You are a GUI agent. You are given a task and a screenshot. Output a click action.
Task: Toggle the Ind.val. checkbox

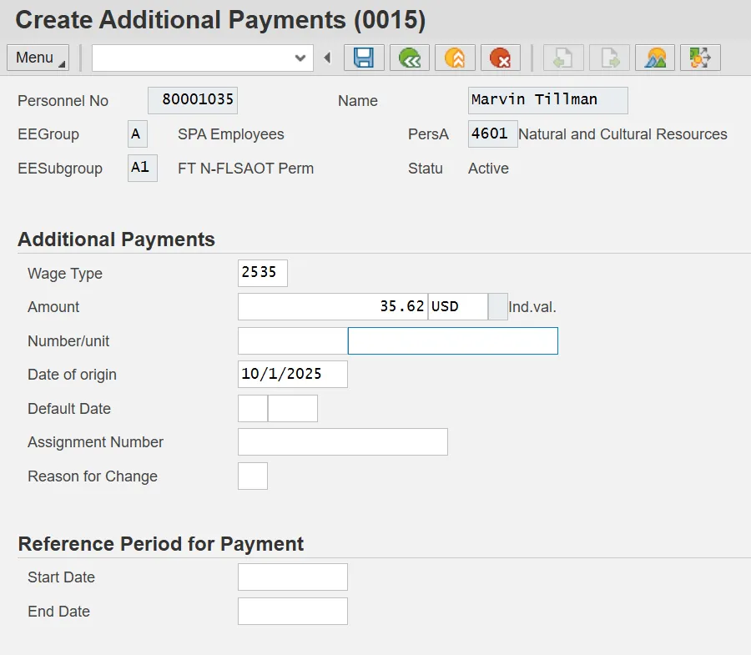point(497,307)
